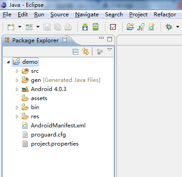Open the New wizard dropdown arrow

tap(20, 27)
